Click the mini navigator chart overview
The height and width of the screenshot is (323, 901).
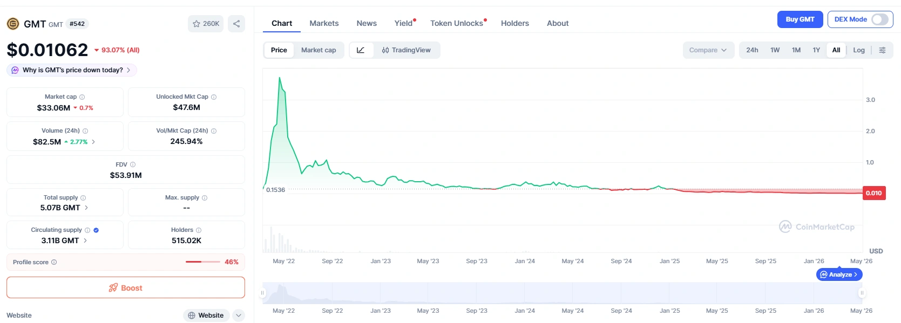tap(562, 293)
